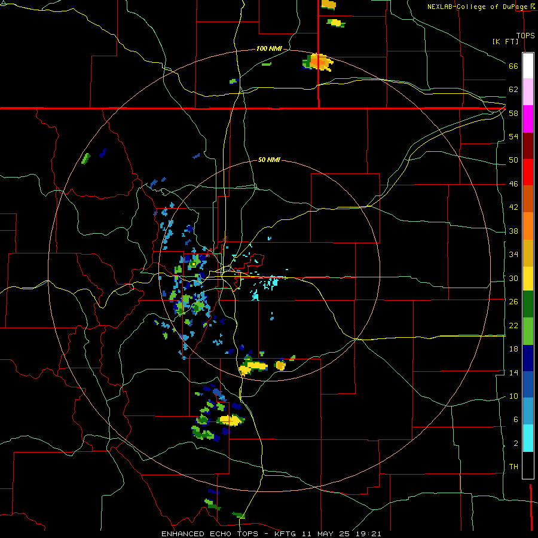Select the magenta swatch in the TOPS scale
Image resolution: width=538 pixels, height=538 pixels.
pyautogui.click(x=528, y=119)
